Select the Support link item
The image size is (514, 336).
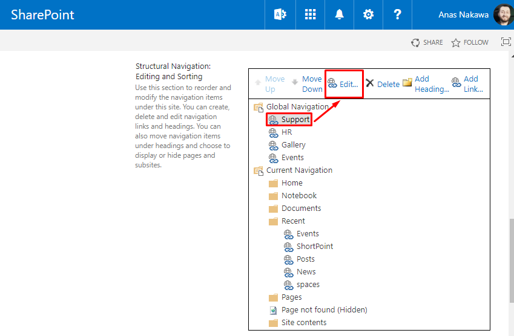tap(295, 120)
